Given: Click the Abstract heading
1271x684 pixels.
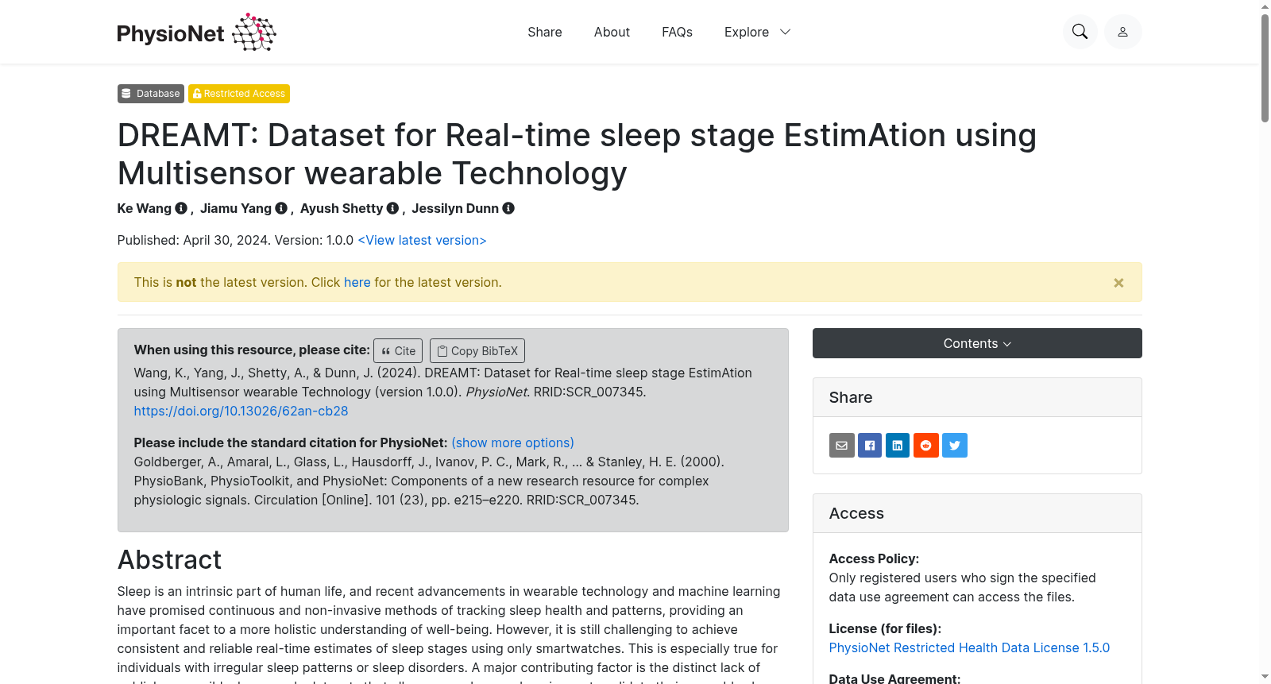Looking at the screenshot, I should point(169,559).
